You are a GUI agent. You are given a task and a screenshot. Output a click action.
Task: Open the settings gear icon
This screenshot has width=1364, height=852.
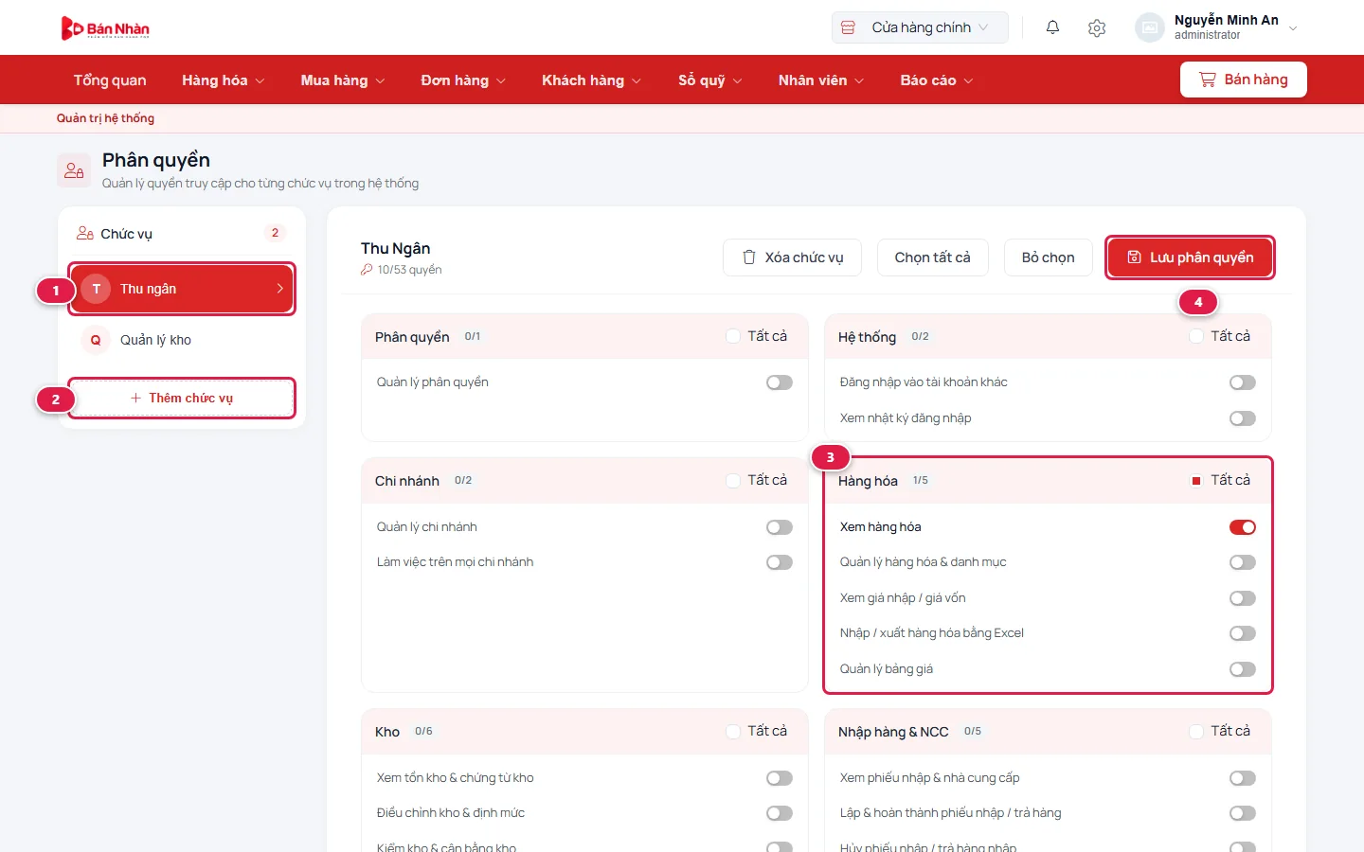click(1097, 28)
